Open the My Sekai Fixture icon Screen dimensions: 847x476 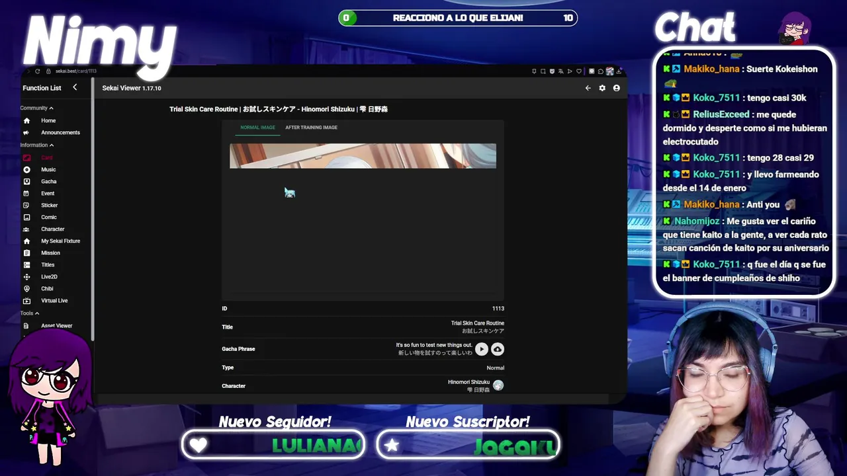(26, 241)
